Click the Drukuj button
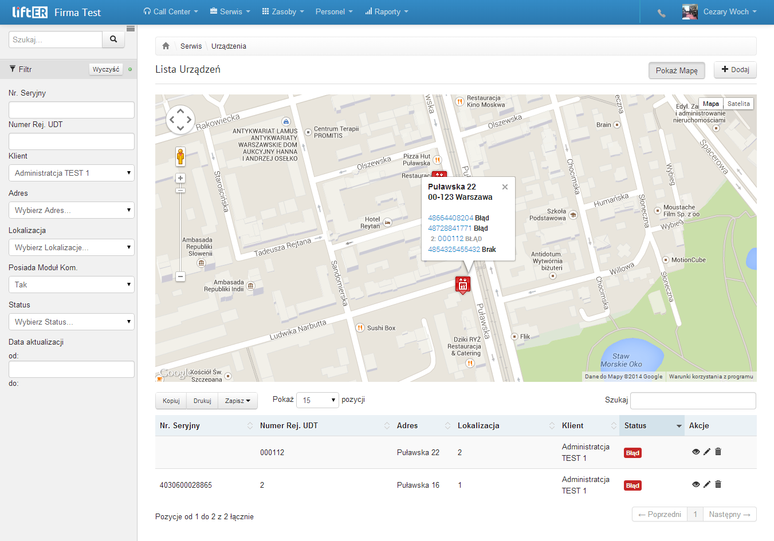The image size is (774, 541). [x=202, y=401]
